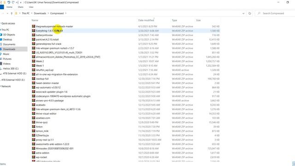Click the archive icon of astra-addon

pos(34,153)
